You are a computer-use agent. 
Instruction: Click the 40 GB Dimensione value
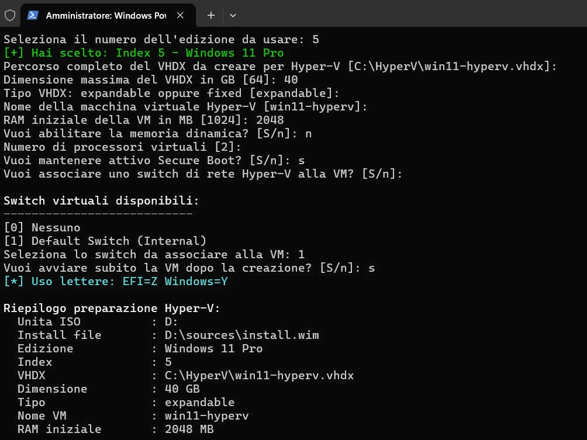[182, 389]
